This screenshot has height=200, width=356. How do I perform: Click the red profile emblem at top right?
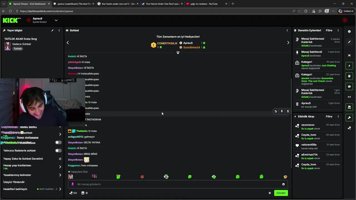click(345, 20)
